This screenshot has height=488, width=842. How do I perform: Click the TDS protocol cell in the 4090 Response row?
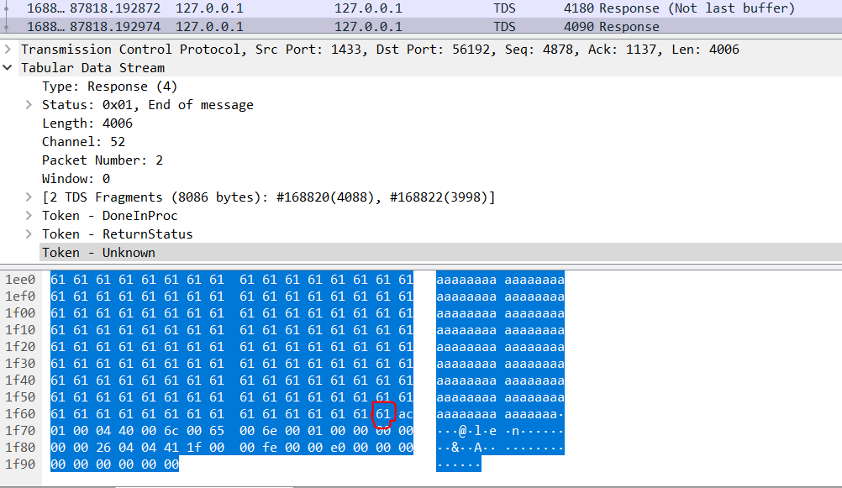pyautogui.click(x=504, y=26)
